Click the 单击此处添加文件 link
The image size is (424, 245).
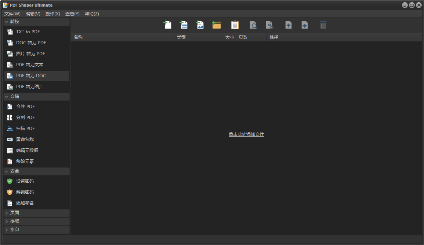coord(246,134)
